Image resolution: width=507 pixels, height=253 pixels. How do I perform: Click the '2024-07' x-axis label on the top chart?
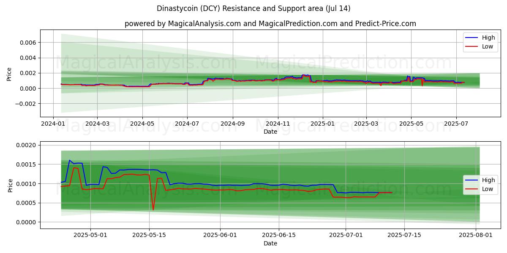click(187, 124)
